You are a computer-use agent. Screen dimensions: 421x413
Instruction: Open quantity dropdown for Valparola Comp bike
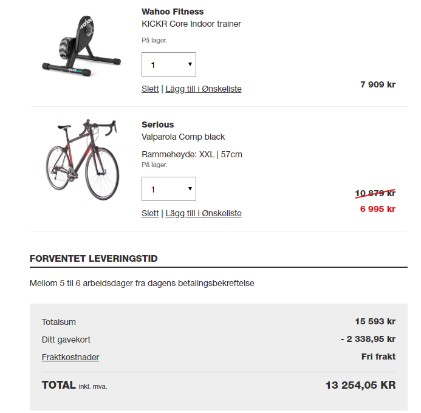click(x=168, y=189)
